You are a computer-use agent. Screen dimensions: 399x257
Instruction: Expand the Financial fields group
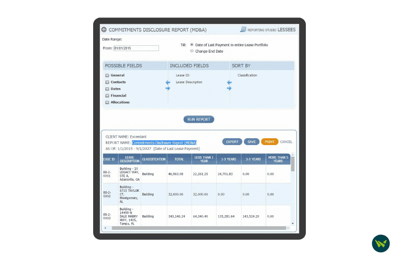(x=107, y=96)
